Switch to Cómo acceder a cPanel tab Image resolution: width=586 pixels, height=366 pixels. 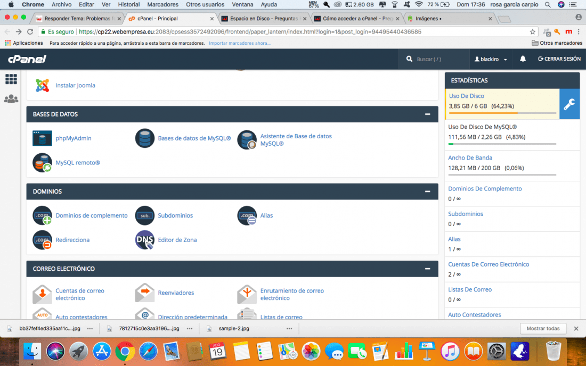tap(357, 18)
